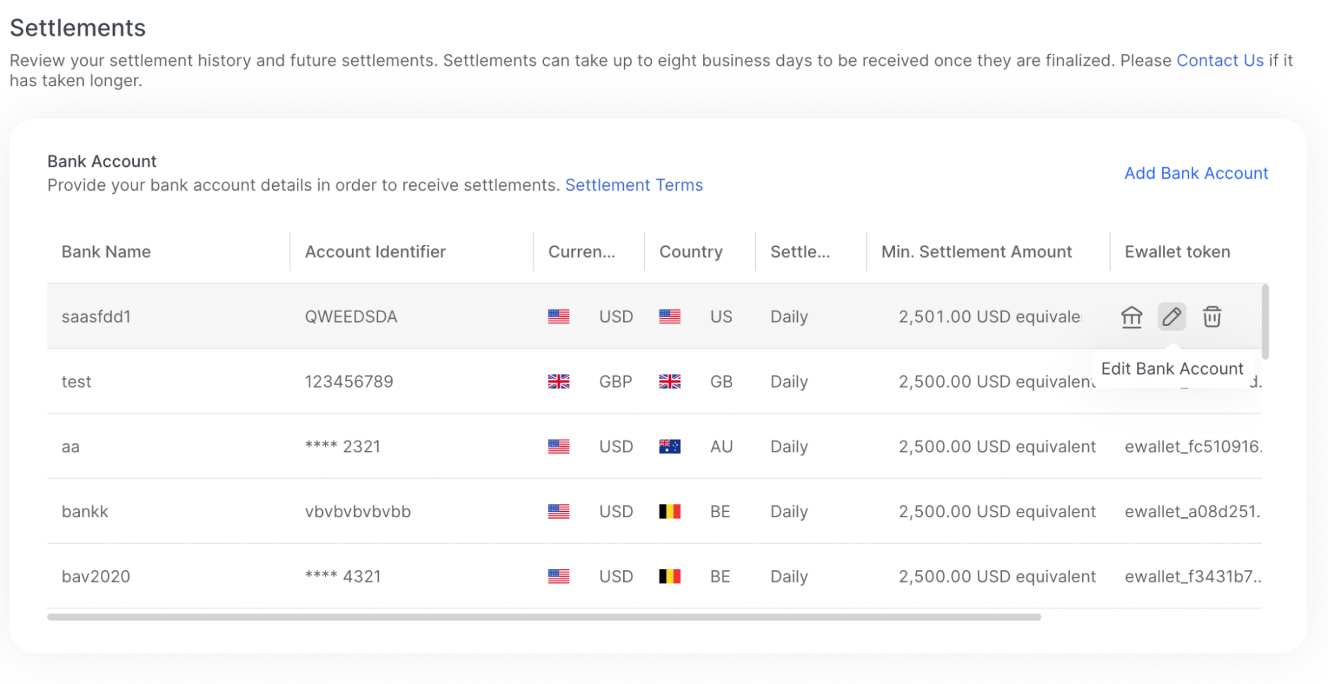Click the Min. Settlement Amount header
Image resolution: width=1328 pixels, height=684 pixels.
(x=977, y=252)
